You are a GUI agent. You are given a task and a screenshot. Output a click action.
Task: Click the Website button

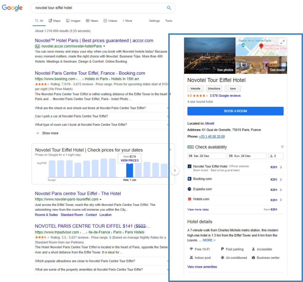coord(195,88)
